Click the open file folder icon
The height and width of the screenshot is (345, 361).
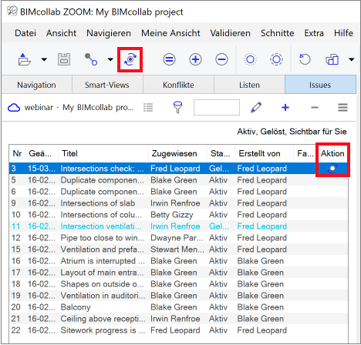point(25,59)
